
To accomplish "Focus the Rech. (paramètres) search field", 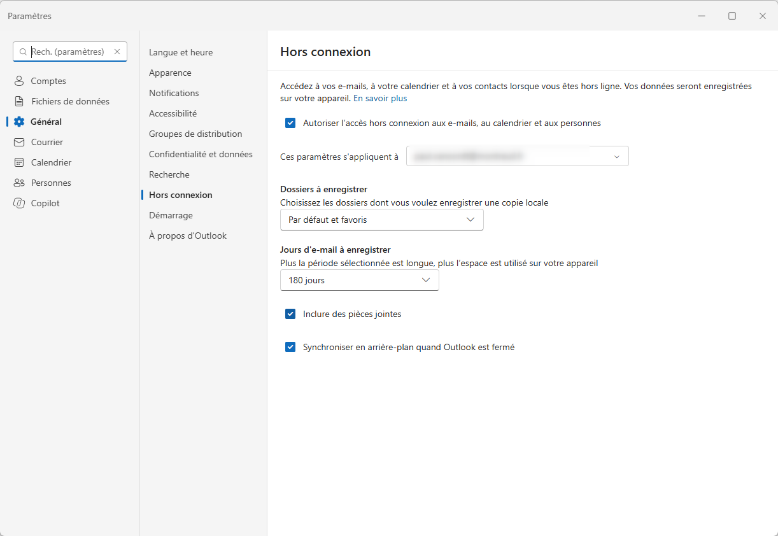I will click(x=70, y=52).
